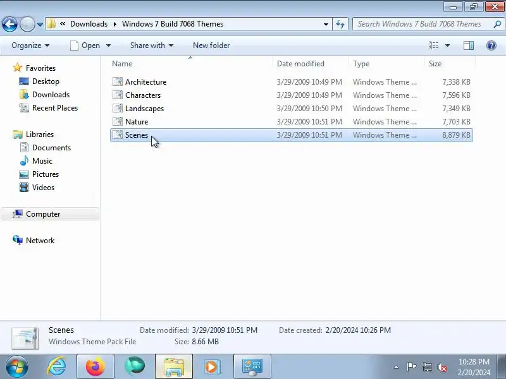This screenshot has width=506, height=379.
Task: Switch to the Control Panel taskbar window
Action: pyautogui.click(x=252, y=366)
